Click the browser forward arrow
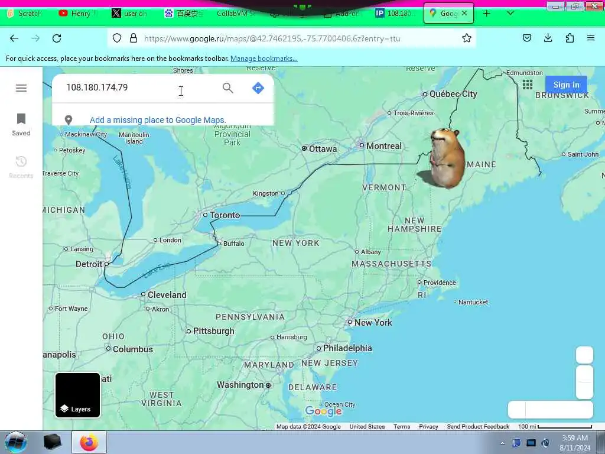Image resolution: width=605 pixels, height=454 pixels. point(35,38)
